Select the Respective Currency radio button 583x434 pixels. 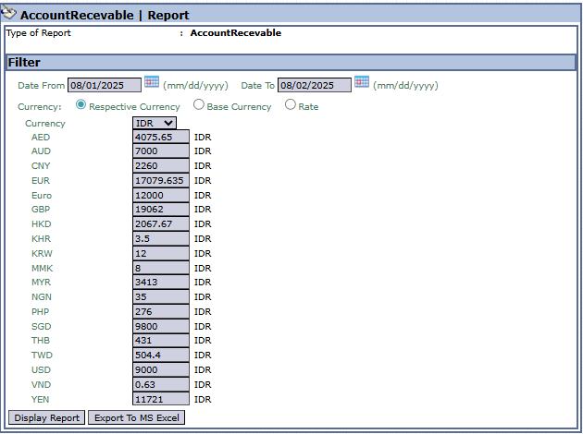click(81, 105)
